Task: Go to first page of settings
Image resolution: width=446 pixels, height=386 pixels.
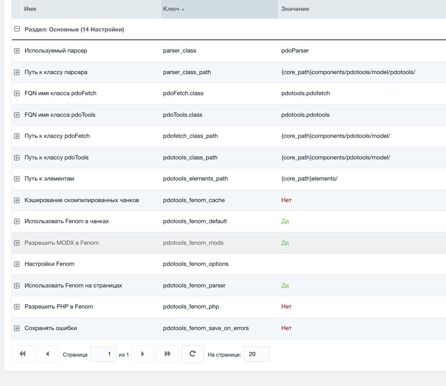Action: (23, 354)
